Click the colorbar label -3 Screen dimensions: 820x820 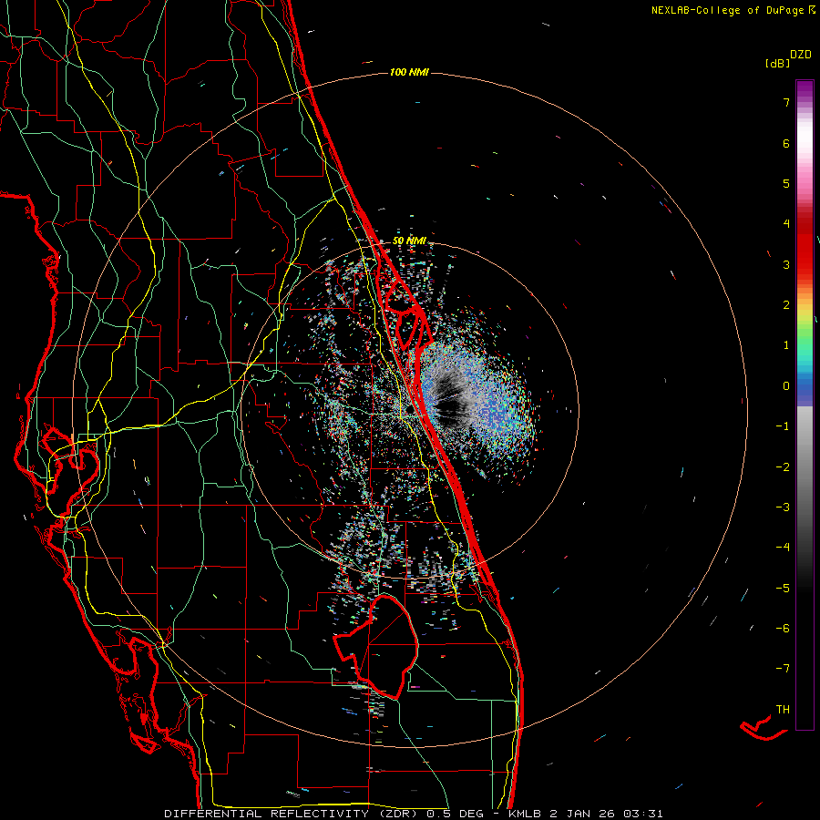pos(783,507)
